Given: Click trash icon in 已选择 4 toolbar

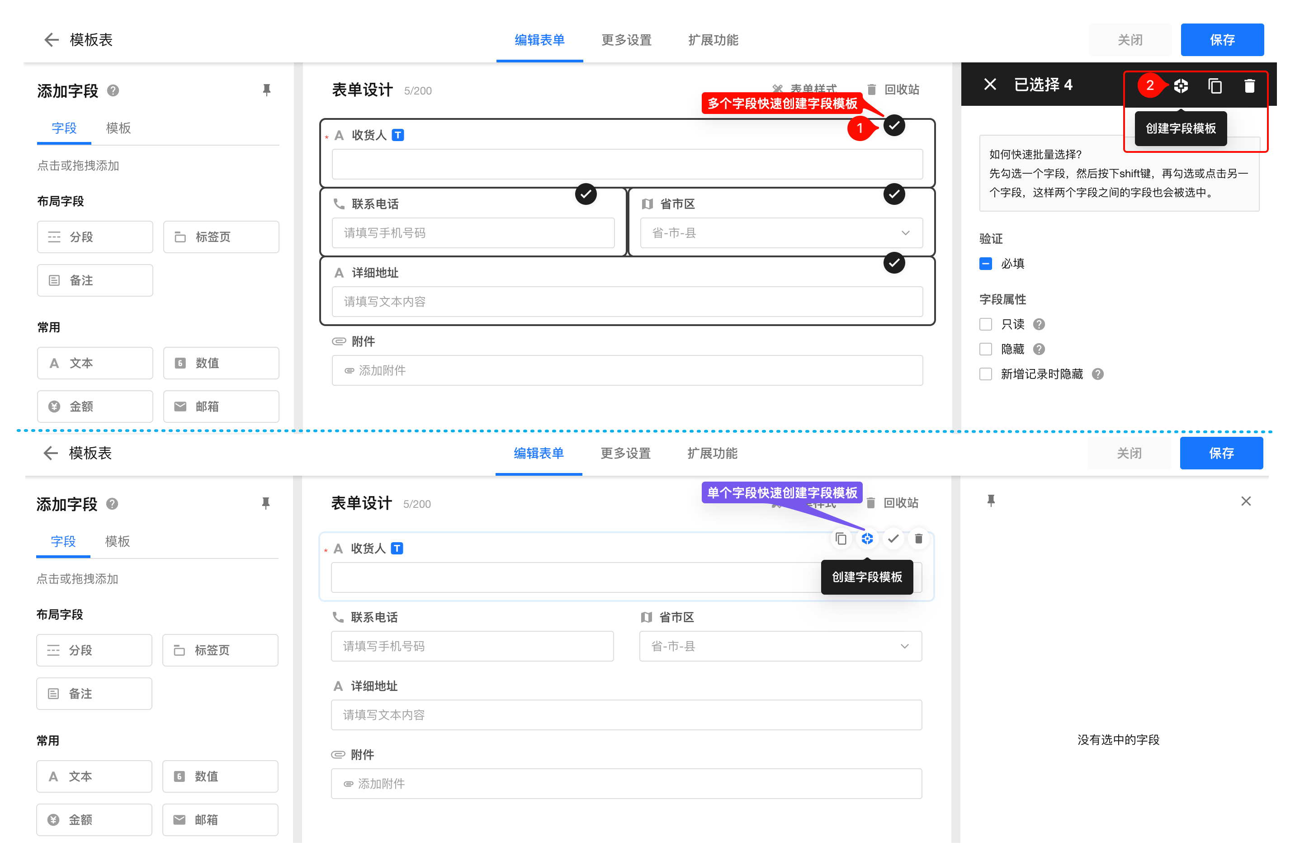Looking at the screenshot, I should 1249,85.
